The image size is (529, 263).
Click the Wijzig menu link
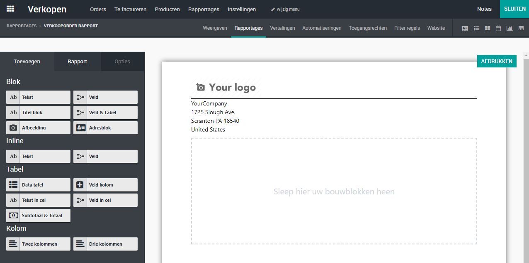click(285, 9)
